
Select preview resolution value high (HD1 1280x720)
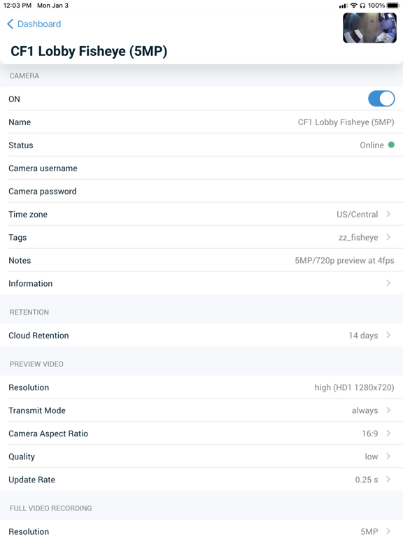click(354, 387)
